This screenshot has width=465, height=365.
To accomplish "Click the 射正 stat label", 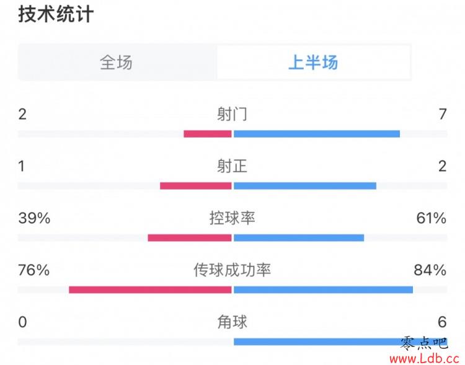I will [232, 166].
